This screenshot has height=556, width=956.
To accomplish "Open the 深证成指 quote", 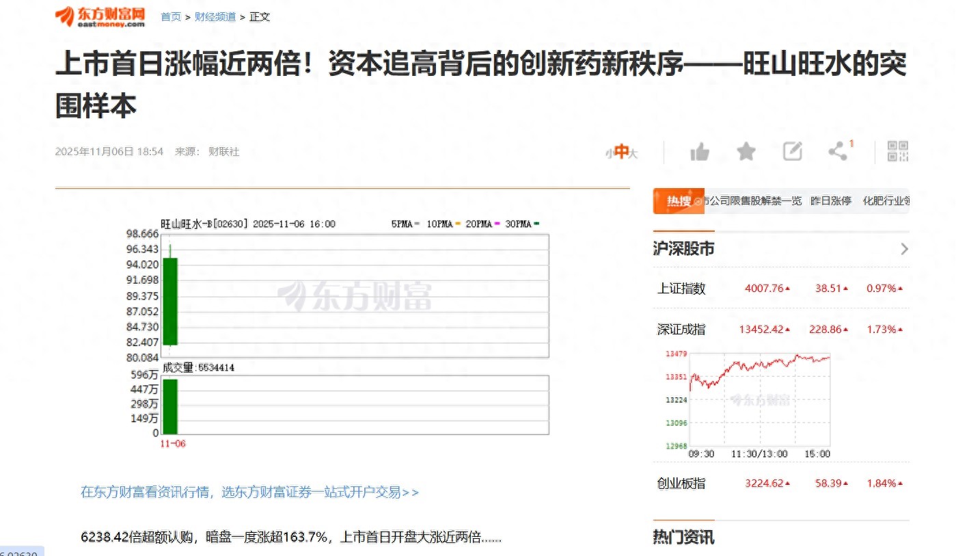I will tap(681, 330).
